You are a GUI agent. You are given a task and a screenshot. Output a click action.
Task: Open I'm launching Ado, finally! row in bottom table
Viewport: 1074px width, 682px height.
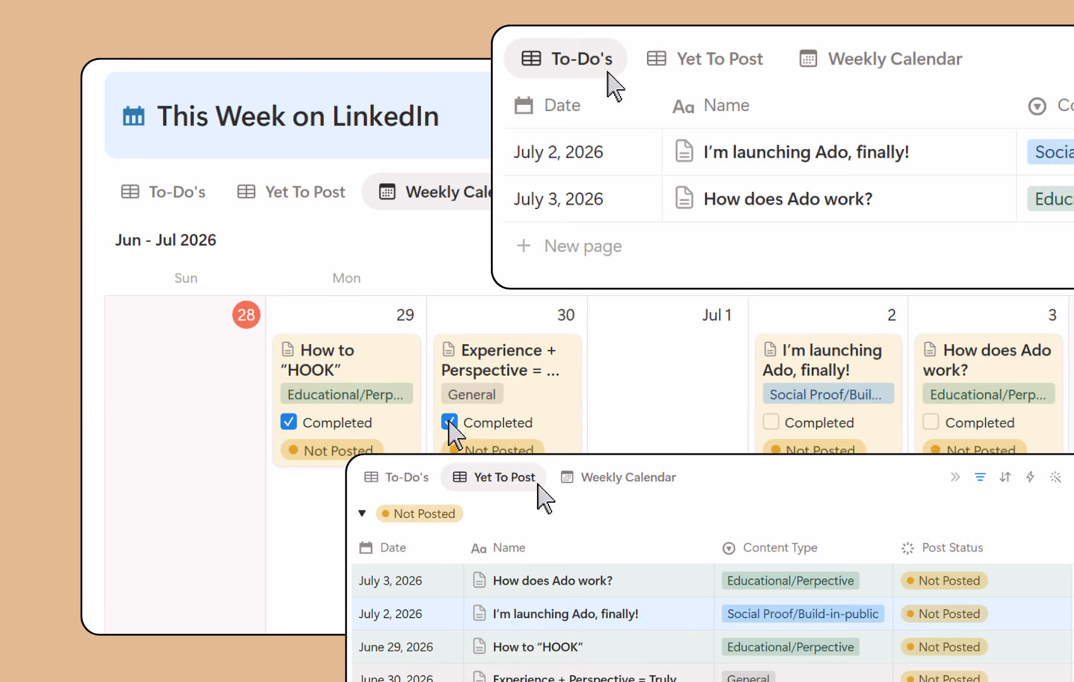point(565,613)
